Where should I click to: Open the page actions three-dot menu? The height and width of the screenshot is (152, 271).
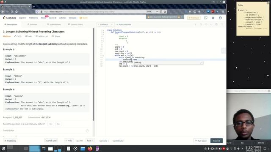[157, 11]
